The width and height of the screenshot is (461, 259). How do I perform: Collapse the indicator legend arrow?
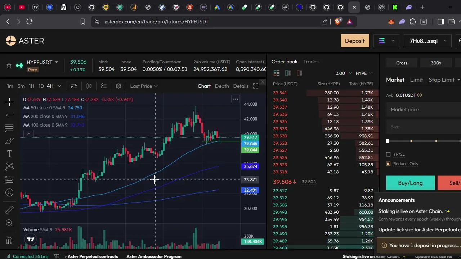coord(28,133)
